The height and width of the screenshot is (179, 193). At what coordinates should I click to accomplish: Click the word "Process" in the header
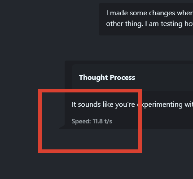click(x=123, y=78)
